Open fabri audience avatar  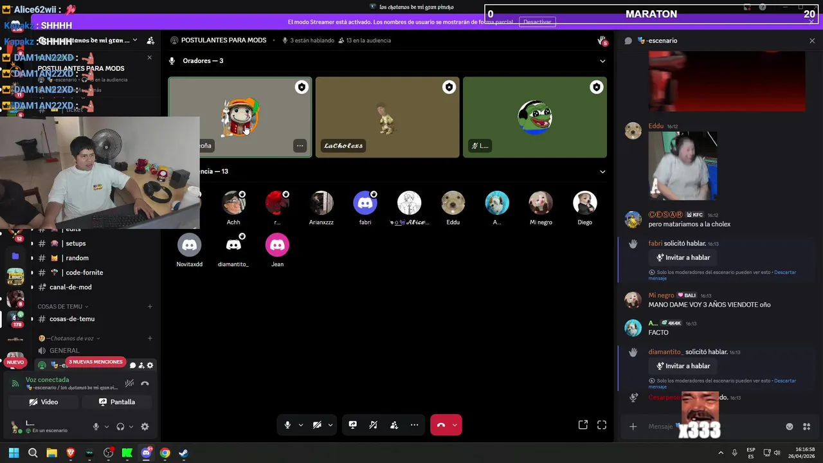(x=365, y=203)
